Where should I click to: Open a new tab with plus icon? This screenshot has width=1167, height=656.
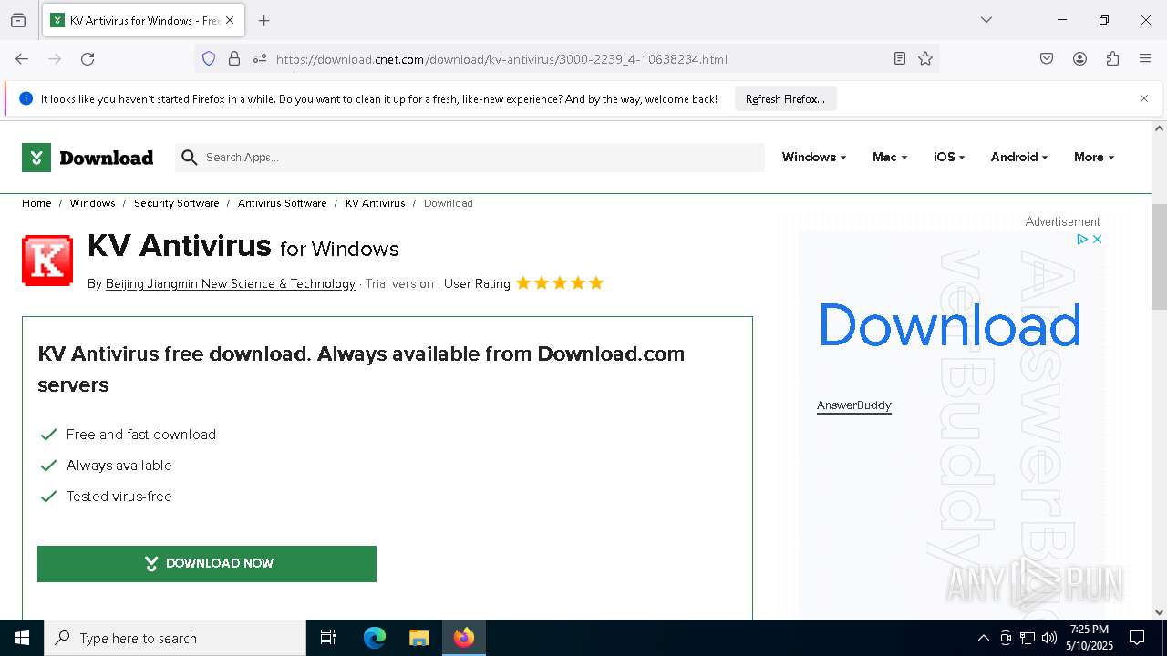[x=263, y=20]
